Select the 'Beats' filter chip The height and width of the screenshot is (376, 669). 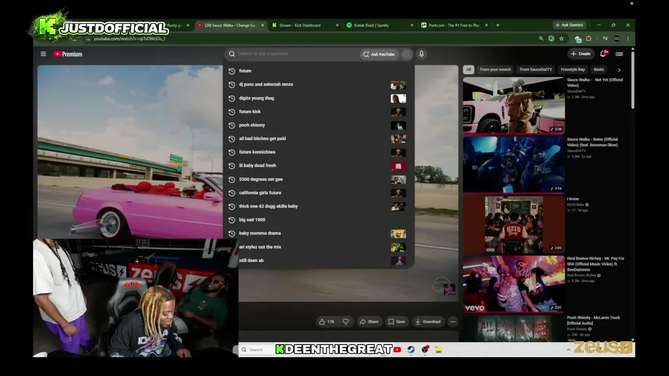click(x=599, y=69)
